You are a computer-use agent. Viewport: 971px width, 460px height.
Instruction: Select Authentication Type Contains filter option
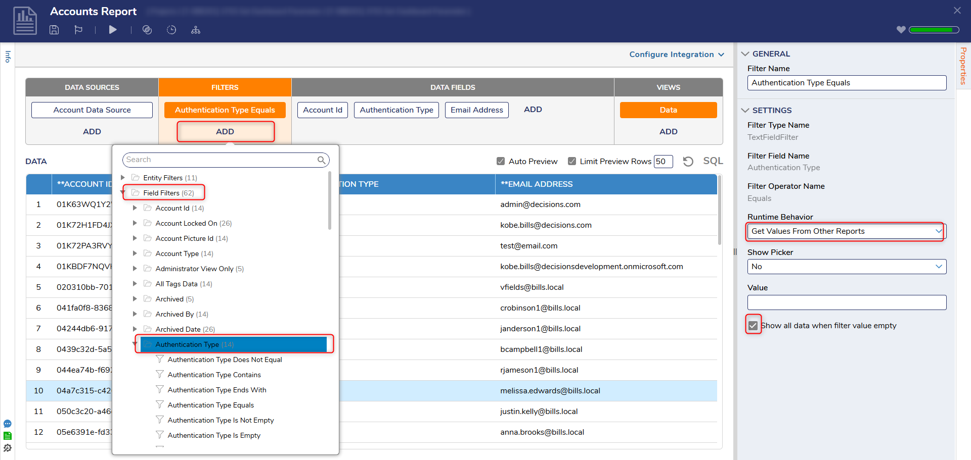point(214,375)
